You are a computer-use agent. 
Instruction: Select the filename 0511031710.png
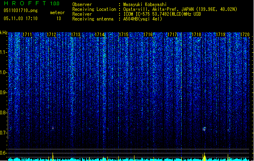[x=21, y=10]
